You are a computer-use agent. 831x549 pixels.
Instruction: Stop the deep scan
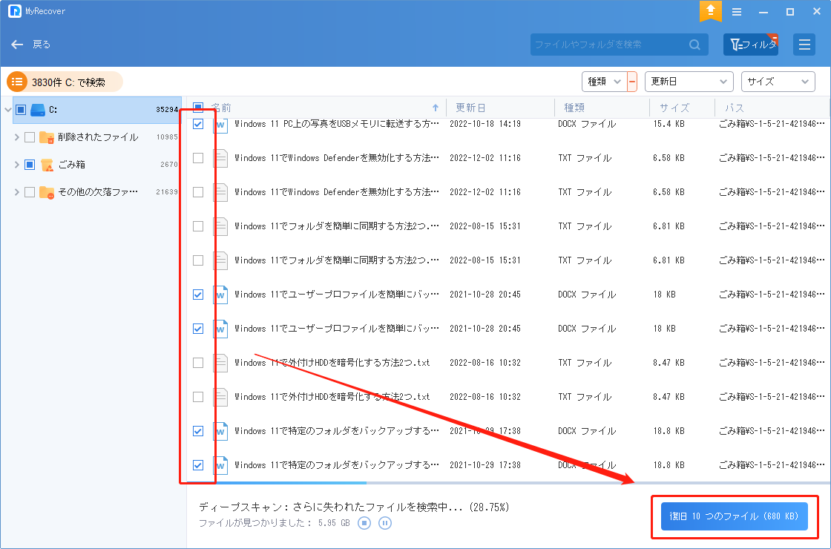364,523
